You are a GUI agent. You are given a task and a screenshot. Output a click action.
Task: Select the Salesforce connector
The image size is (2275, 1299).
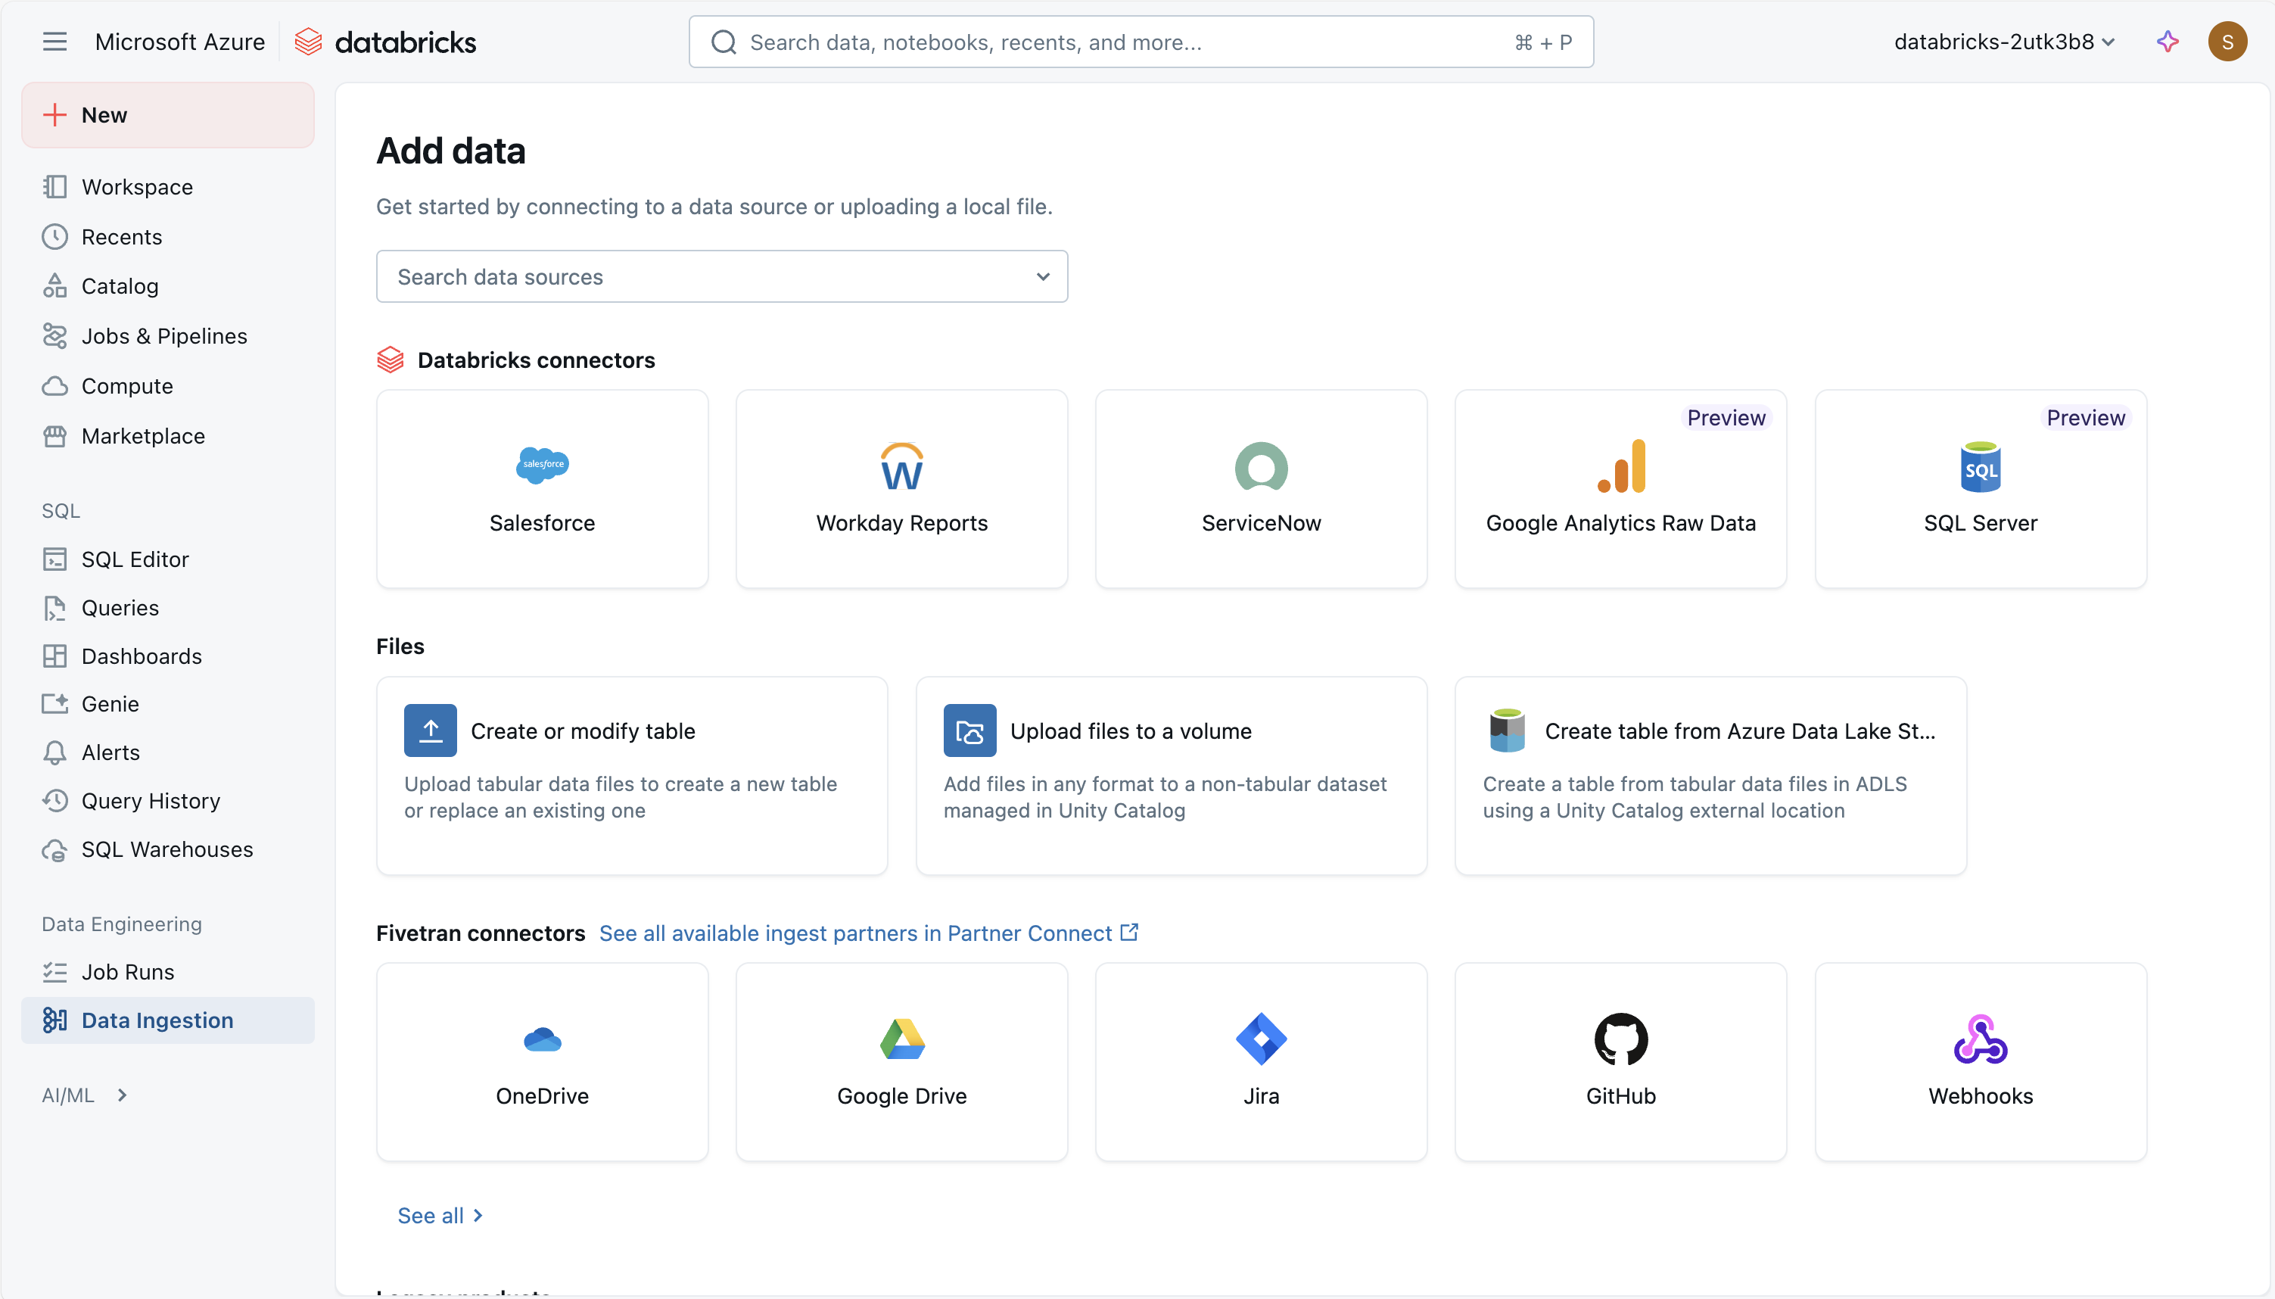click(x=541, y=489)
